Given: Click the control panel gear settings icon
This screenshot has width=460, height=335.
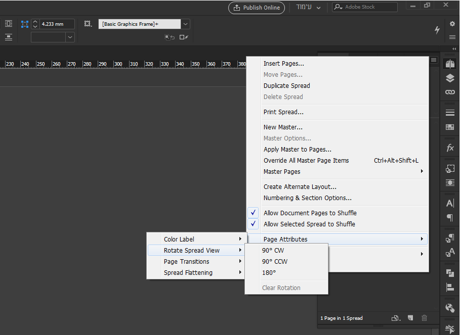Looking at the screenshot, I should tap(452, 24).
